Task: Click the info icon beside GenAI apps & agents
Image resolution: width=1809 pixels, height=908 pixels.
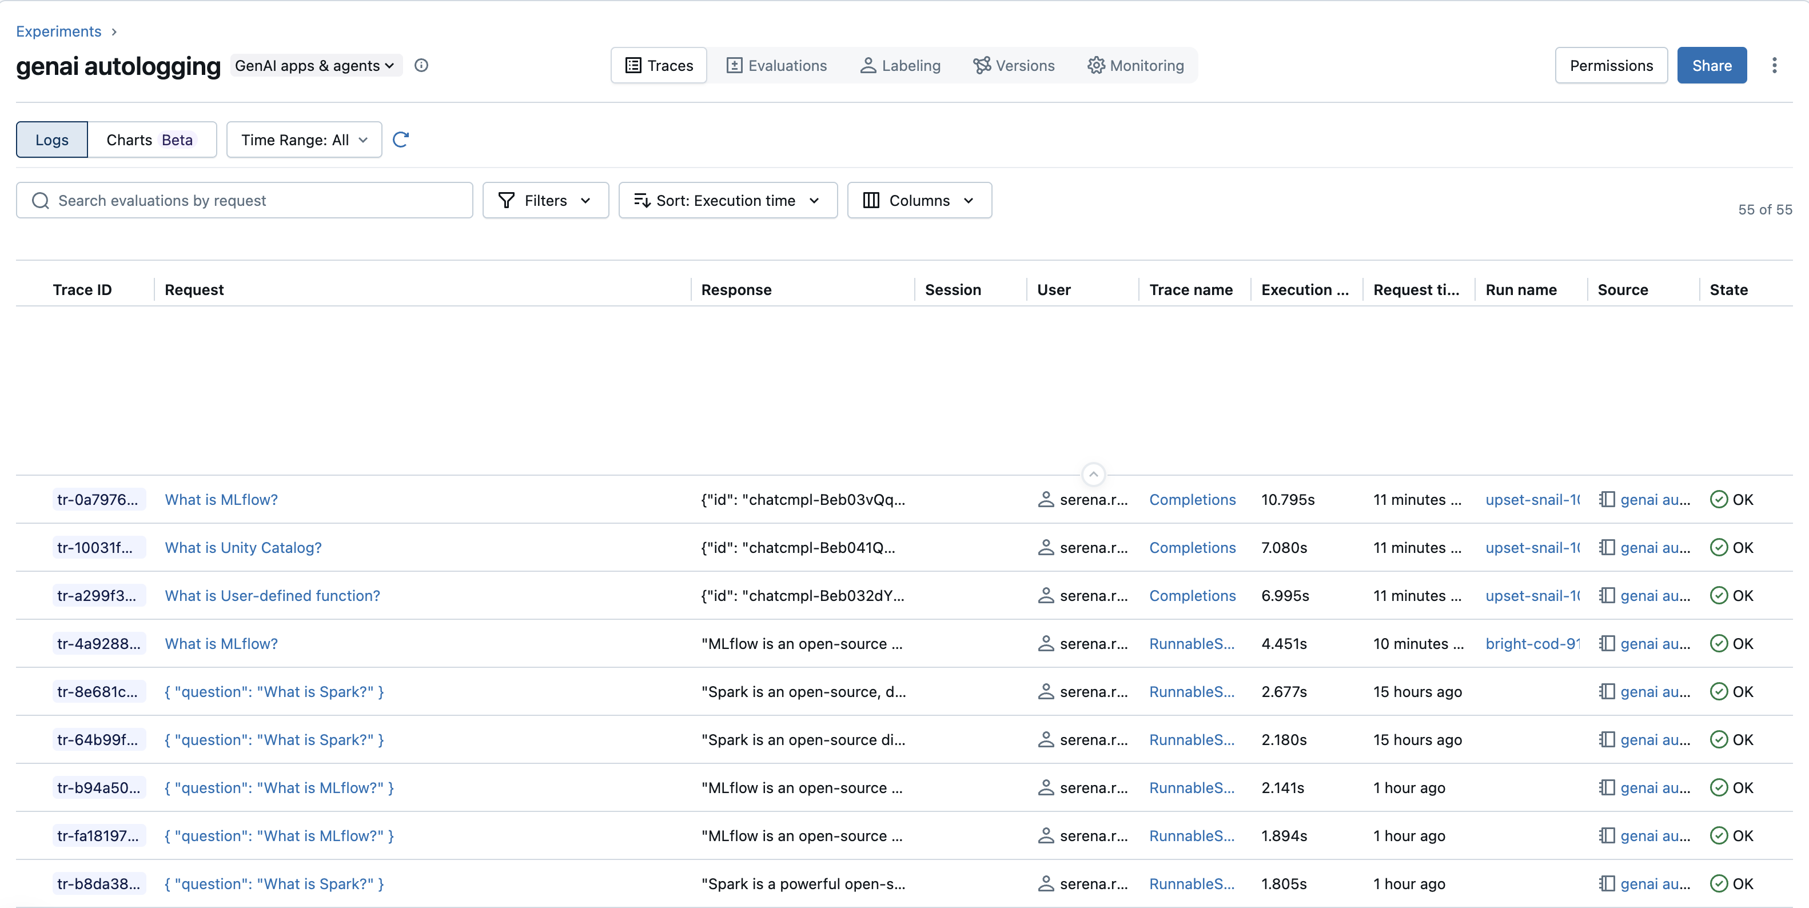Action: pyautogui.click(x=421, y=65)
